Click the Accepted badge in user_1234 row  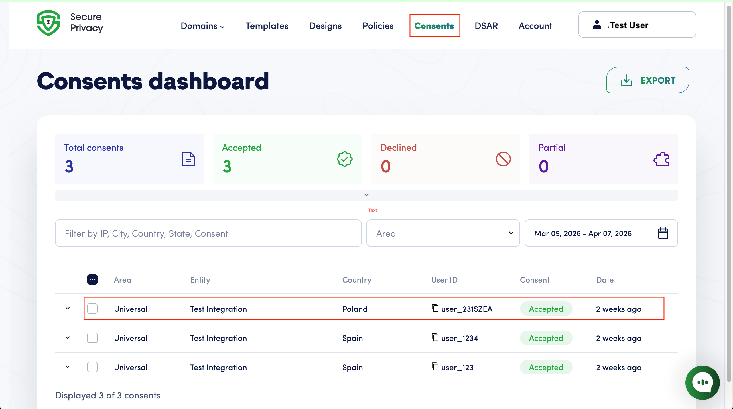pos(546,338)
